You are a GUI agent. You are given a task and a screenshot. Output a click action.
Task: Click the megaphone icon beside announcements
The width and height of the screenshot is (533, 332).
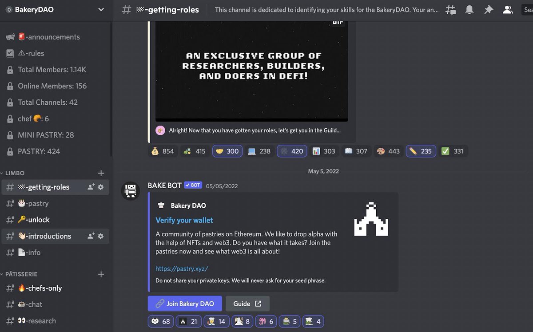point(10,37)
